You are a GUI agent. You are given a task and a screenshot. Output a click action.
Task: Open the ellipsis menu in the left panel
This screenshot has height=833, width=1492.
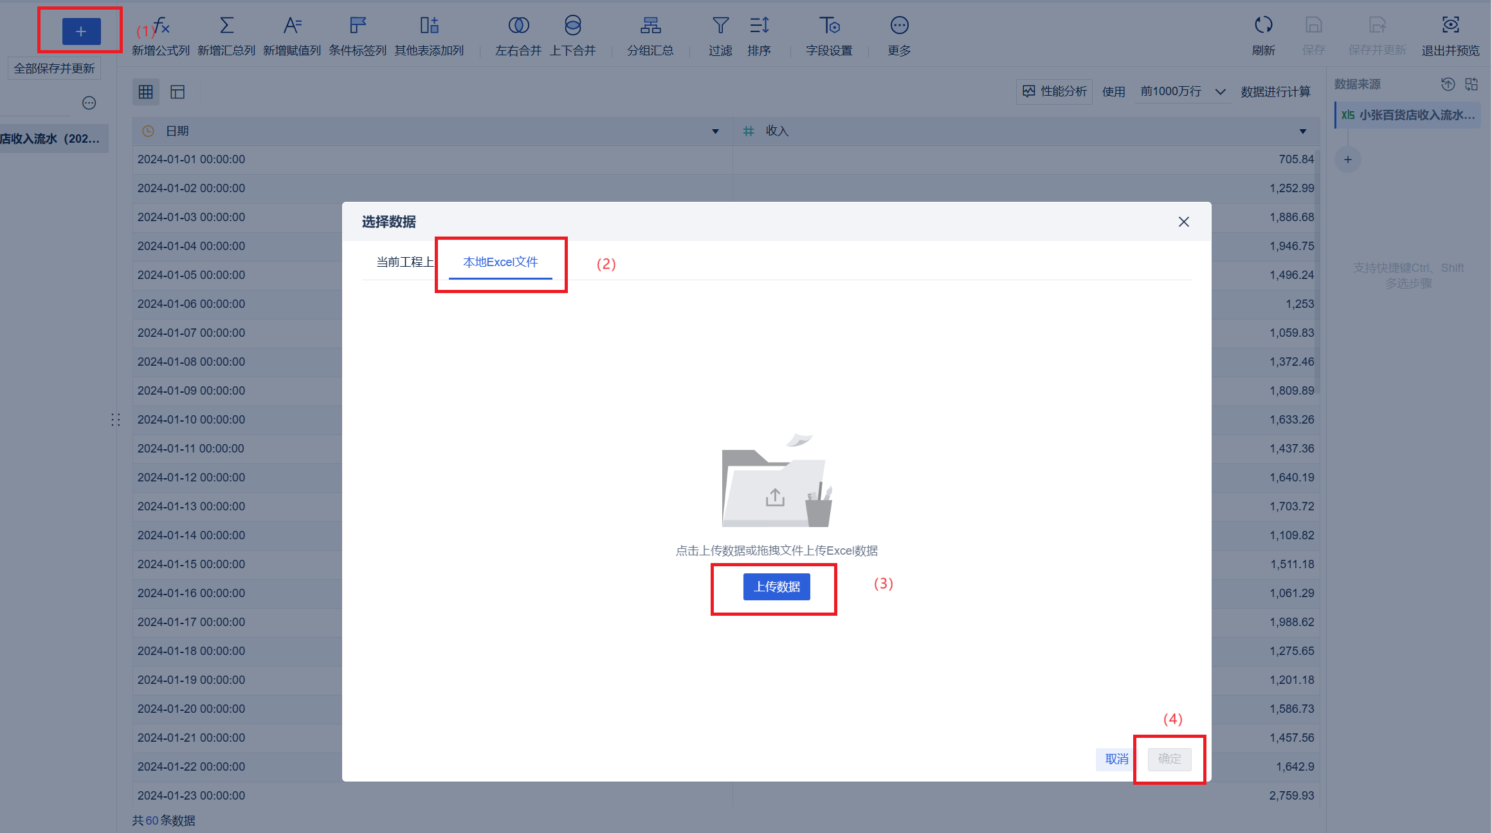pos(89,103)
